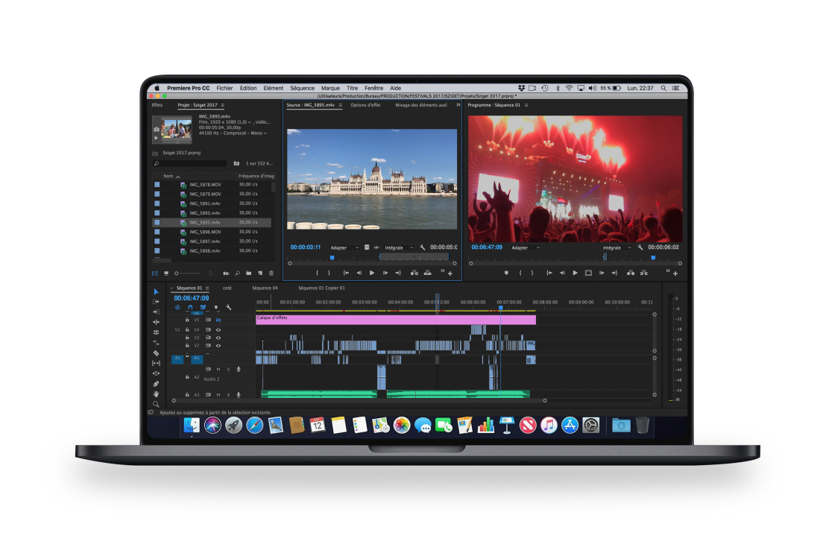Open the Intégrale resolution dropdown in Program monitor
Screen dimensions: 820x559
pos(616,247)
